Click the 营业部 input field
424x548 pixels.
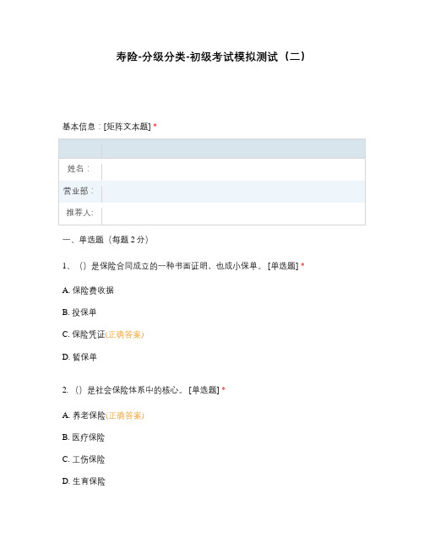[233, 192]
